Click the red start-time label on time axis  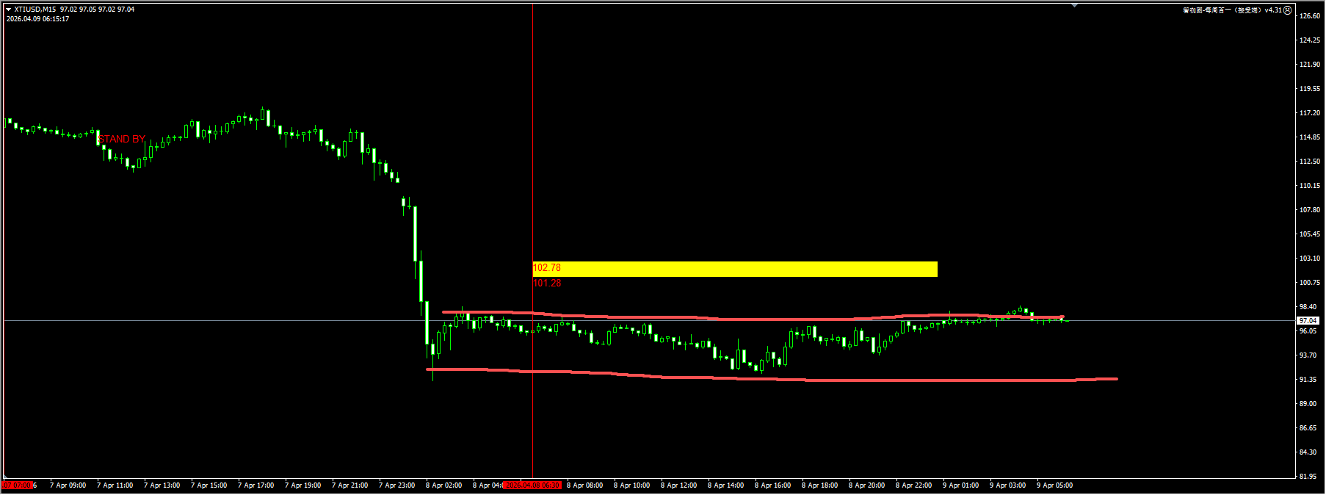(18, 485)
